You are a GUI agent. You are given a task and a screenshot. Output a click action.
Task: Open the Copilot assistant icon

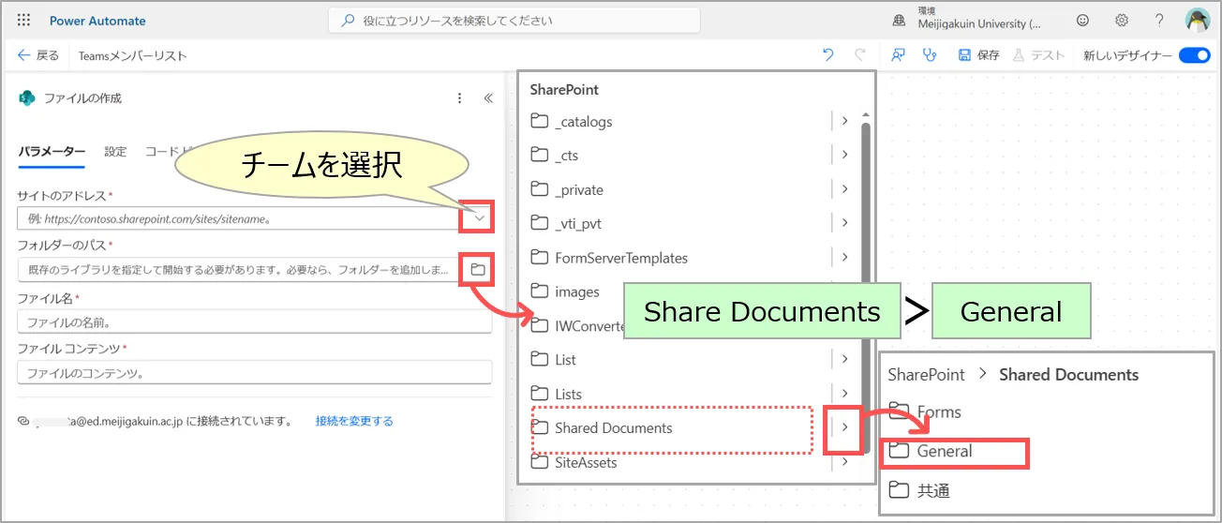tap(898, 55)
